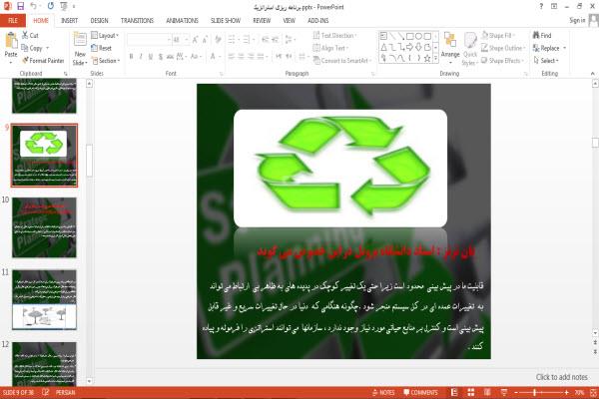
Task: Open the Select dropdown
Action: pos(546,60)
